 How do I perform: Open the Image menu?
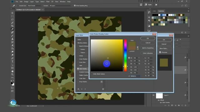pyautogui.click(x=26, y=2)
